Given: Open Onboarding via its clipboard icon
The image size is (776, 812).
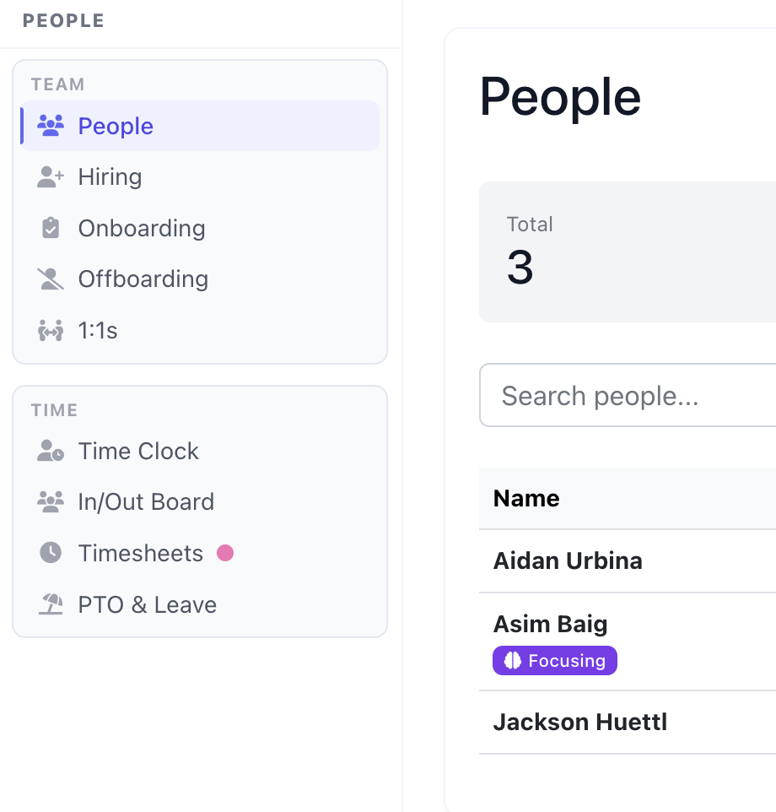Looking at the screenshot, I should (x=51, y=228).
